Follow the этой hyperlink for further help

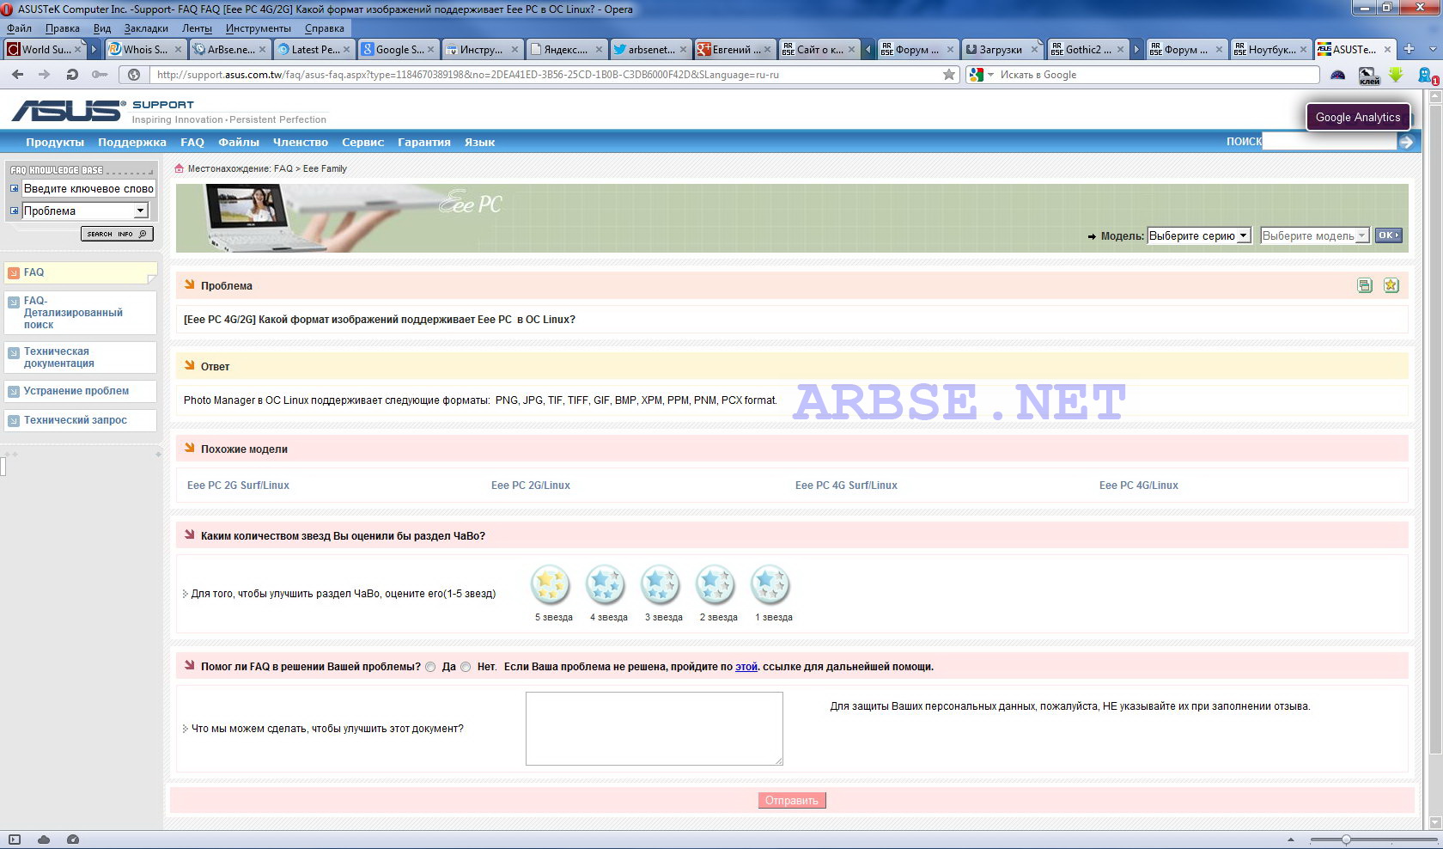tap(746, 667)
